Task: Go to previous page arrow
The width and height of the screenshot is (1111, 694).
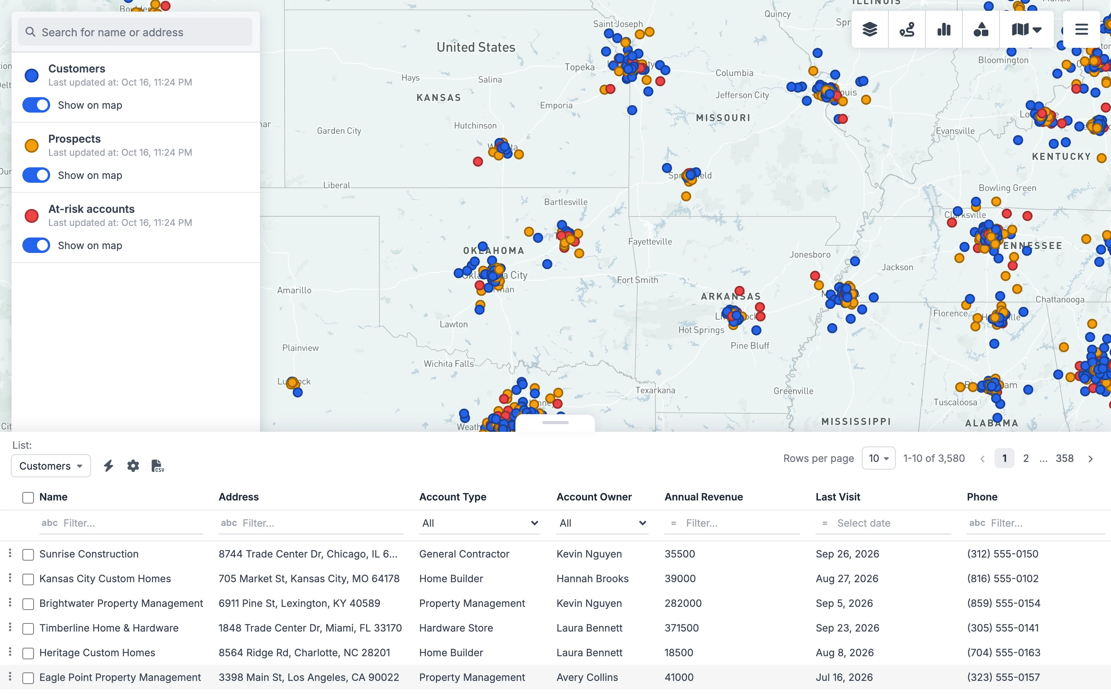Action: pyautogui.click(x=983, y=458)
